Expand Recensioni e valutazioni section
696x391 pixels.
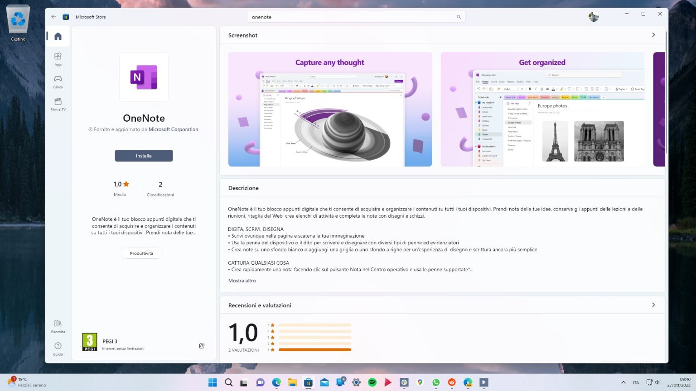click(653, 305)
